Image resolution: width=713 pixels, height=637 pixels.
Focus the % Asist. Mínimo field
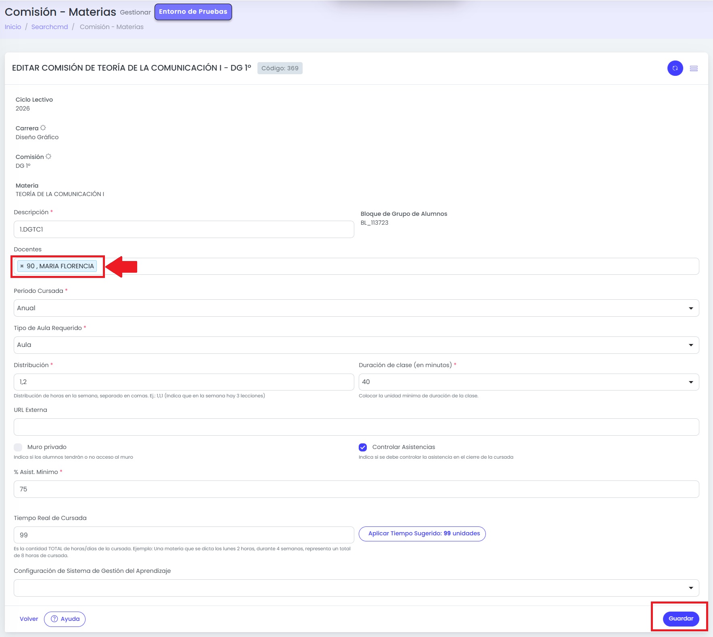[356, 489]
